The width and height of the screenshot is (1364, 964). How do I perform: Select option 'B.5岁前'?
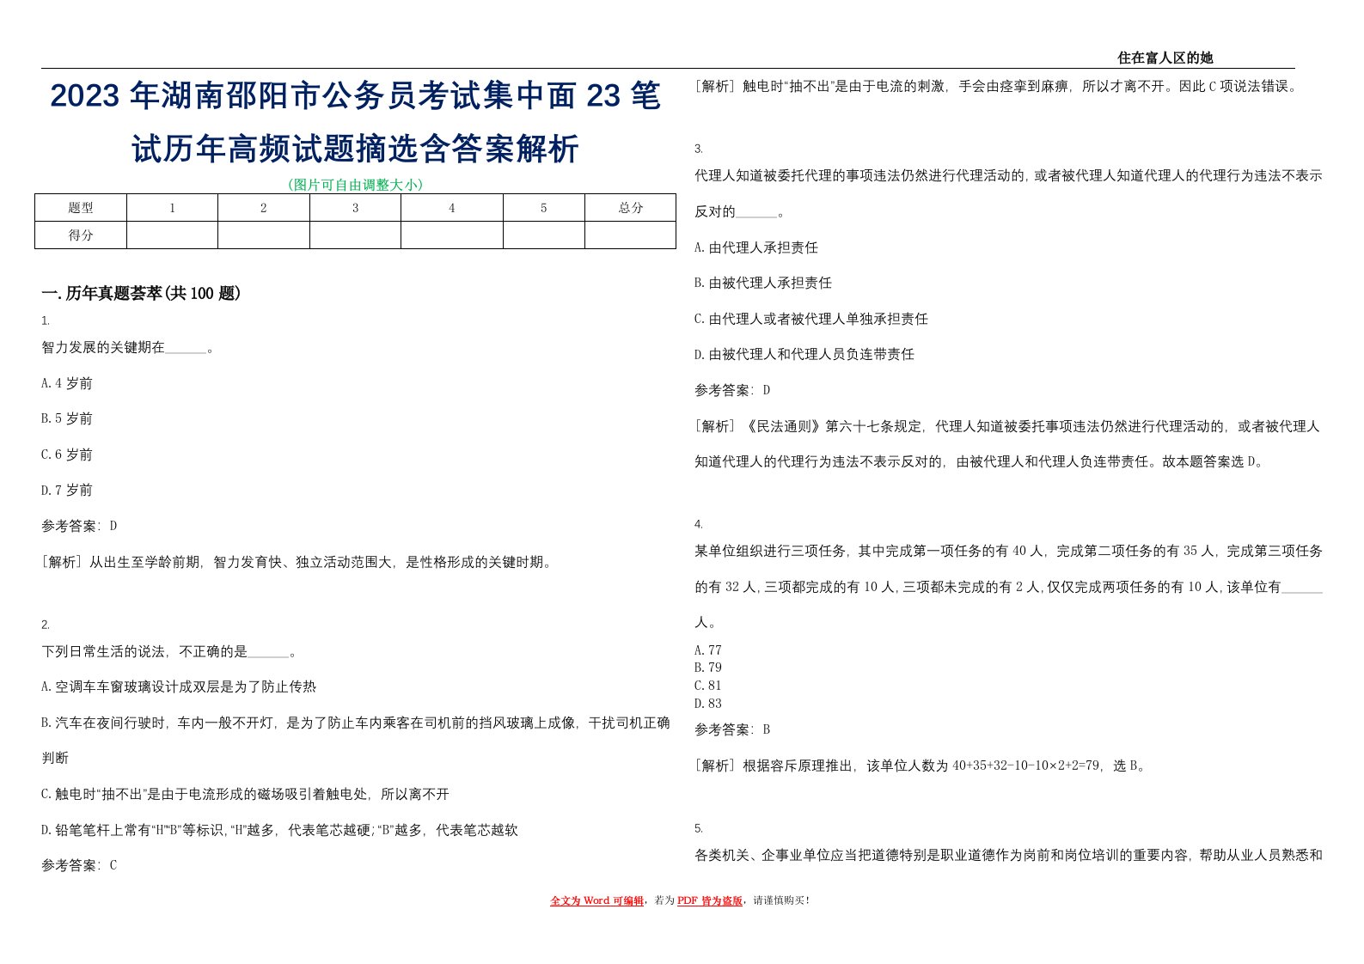pos(67,419)
